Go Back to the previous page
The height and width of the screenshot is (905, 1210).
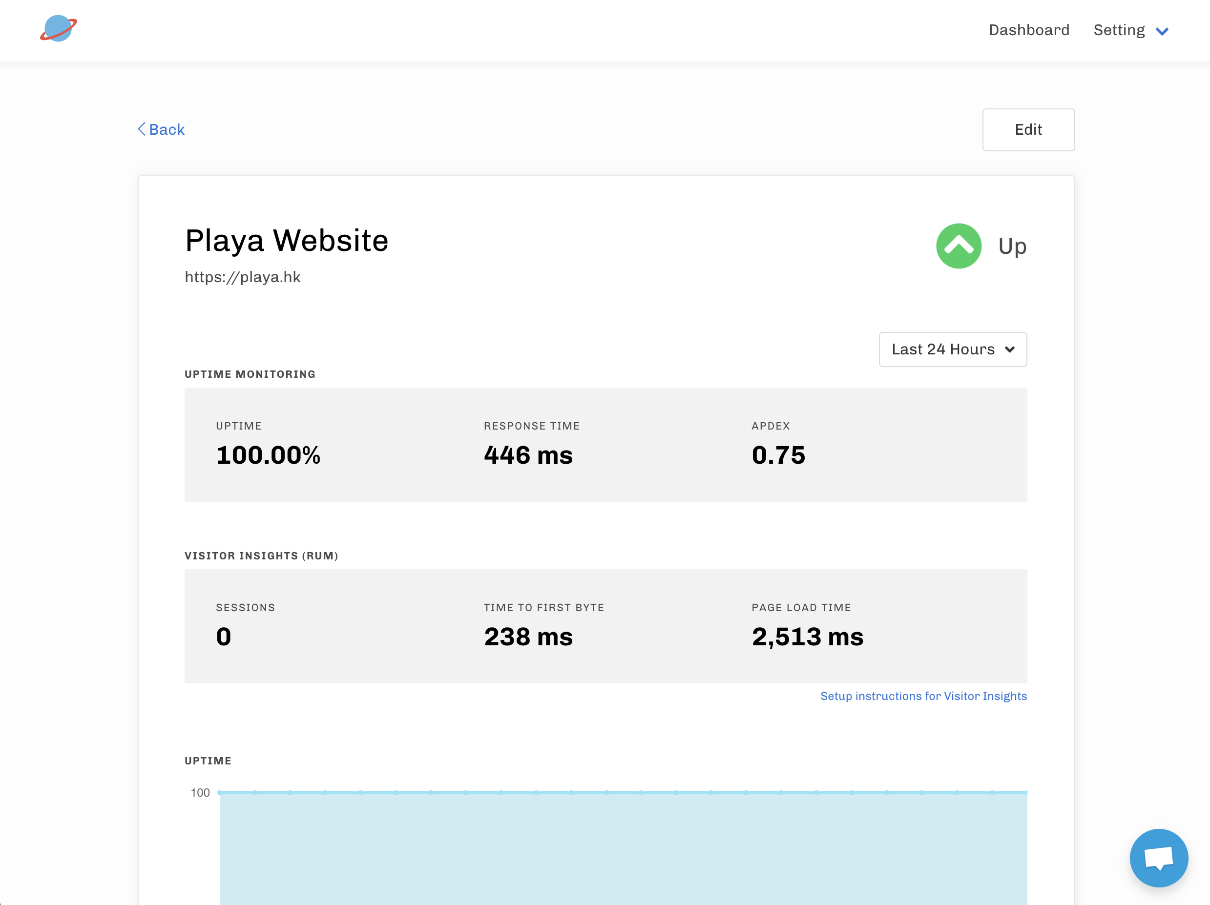click(x=167, y=129)
